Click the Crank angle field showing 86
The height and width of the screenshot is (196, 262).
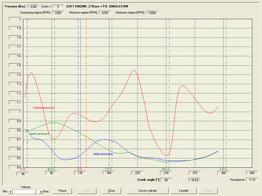(x=166, y=180)
